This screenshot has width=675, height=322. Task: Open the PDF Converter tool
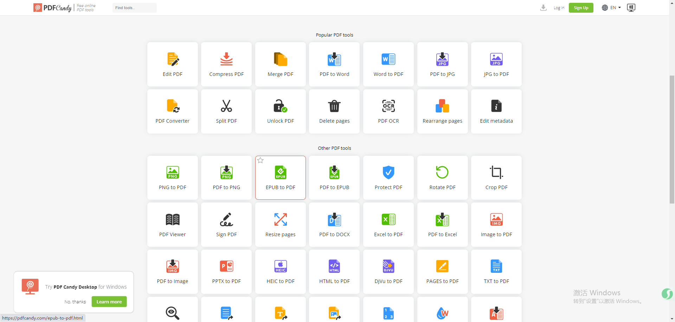(x=173, y=111)
